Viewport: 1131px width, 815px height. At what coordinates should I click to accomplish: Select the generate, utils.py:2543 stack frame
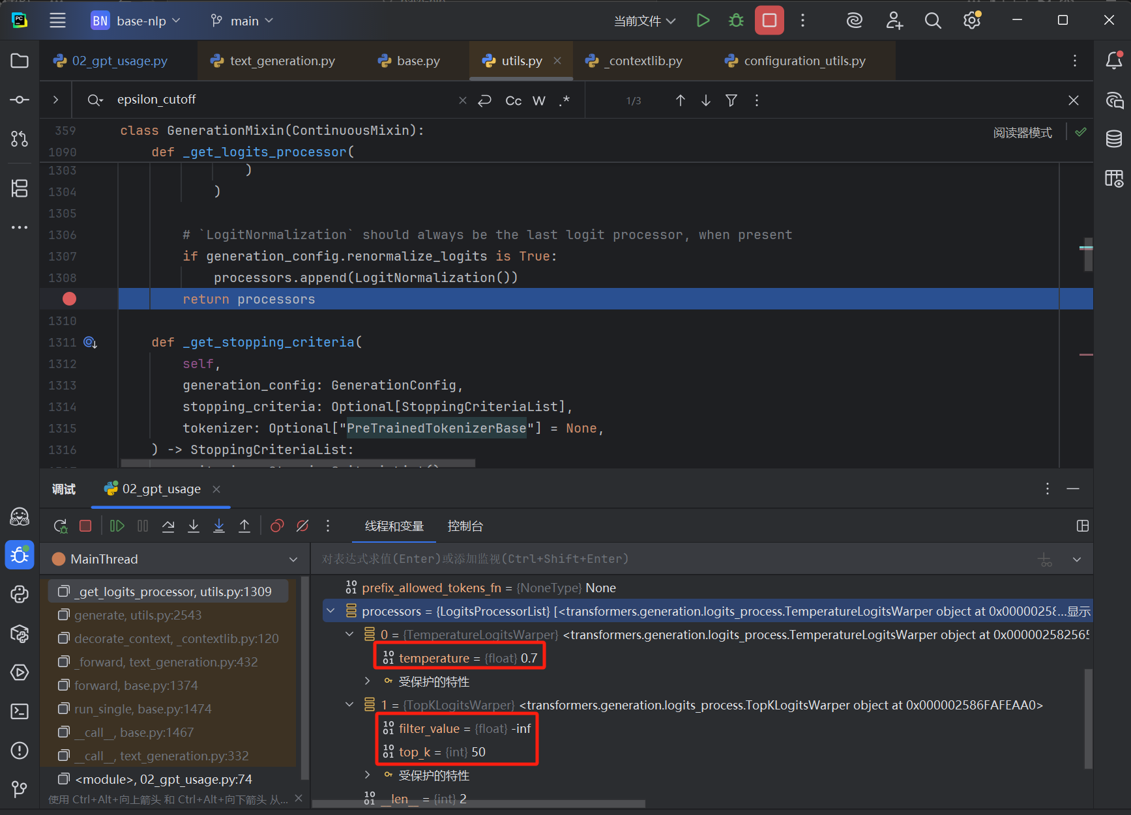(138, 615)
